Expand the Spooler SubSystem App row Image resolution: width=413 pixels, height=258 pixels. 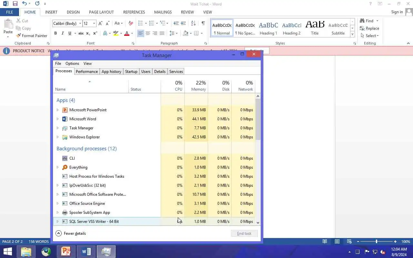pos(57,213)
